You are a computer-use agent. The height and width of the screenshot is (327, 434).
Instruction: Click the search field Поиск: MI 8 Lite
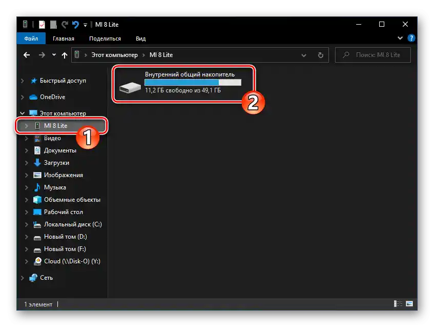click(x=373, y=55)
